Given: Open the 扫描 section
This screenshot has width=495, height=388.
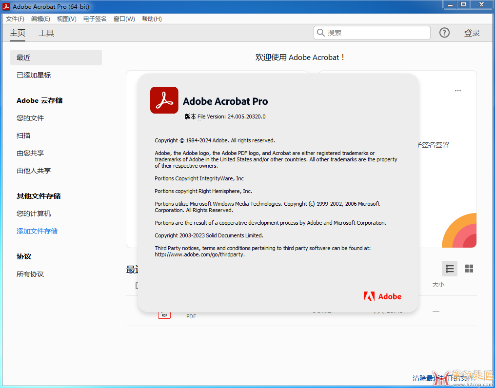Looking at the screenshot, I should coord(23,136).
